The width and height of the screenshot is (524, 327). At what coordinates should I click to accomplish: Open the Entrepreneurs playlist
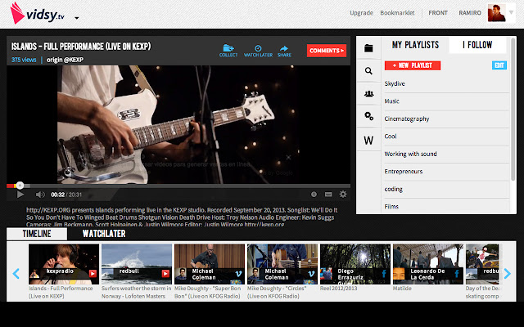point(446,172)
